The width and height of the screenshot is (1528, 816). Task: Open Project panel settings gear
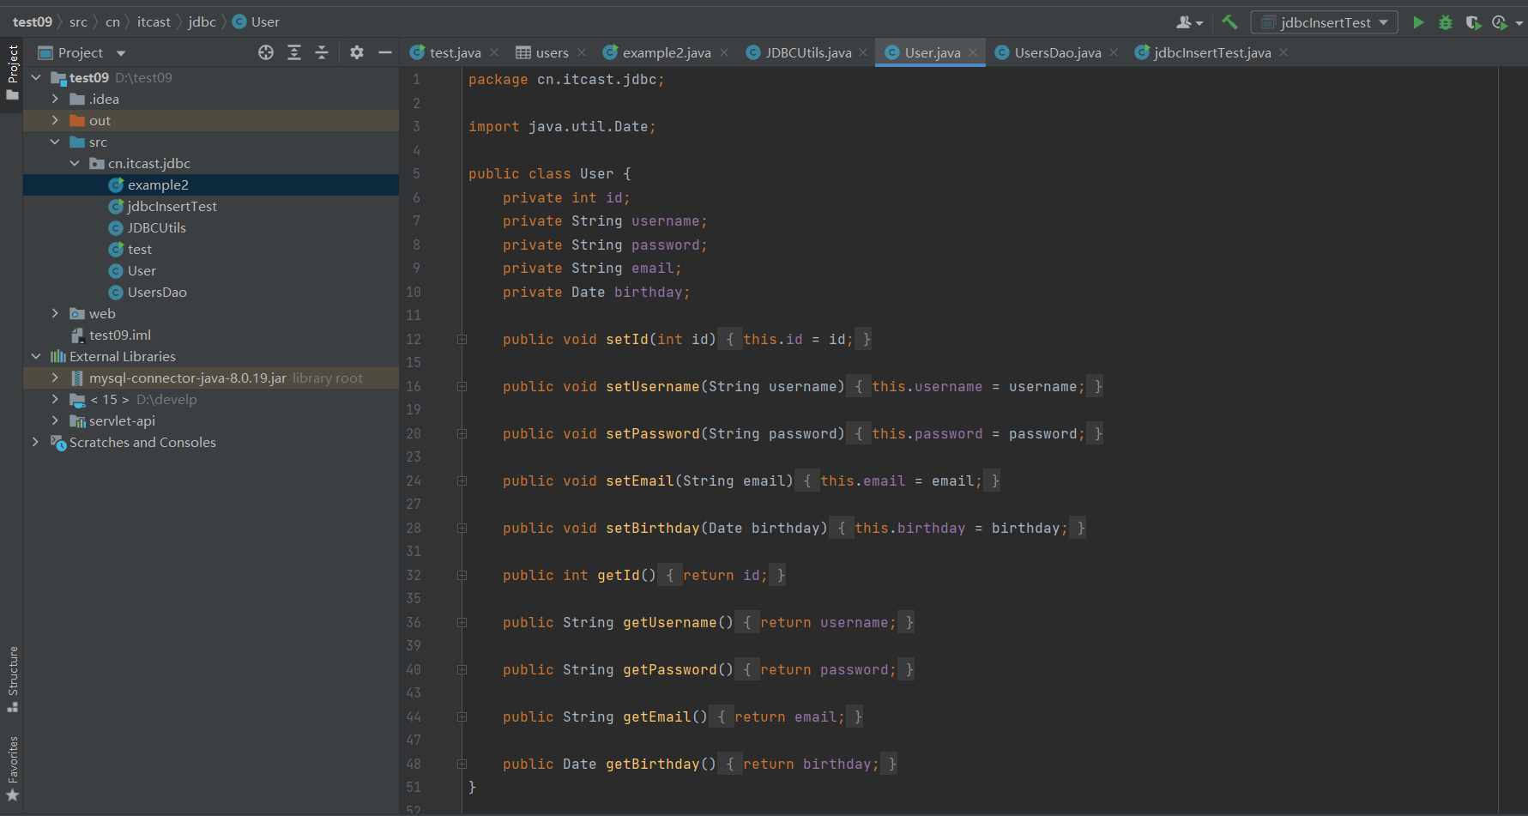[357, 52]
